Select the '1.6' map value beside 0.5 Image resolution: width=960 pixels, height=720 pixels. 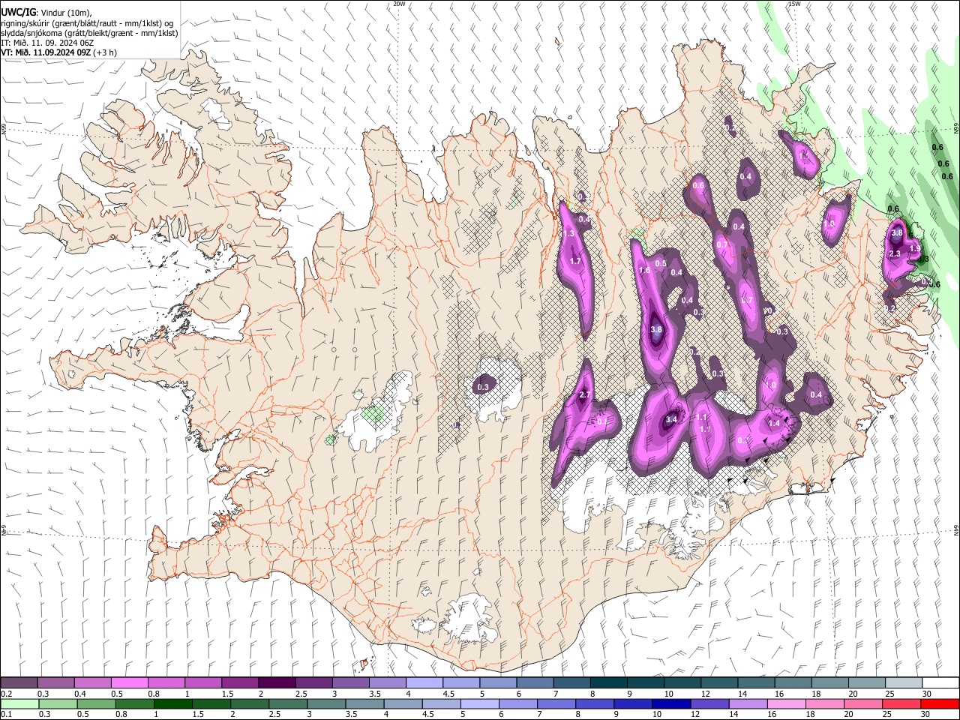point(643,271)
